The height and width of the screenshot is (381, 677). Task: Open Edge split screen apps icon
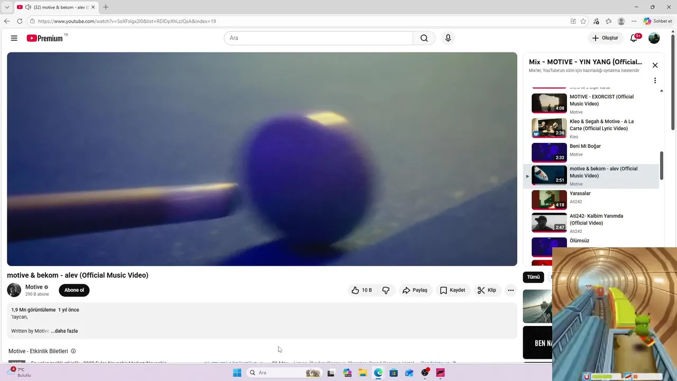coord(573,21)
